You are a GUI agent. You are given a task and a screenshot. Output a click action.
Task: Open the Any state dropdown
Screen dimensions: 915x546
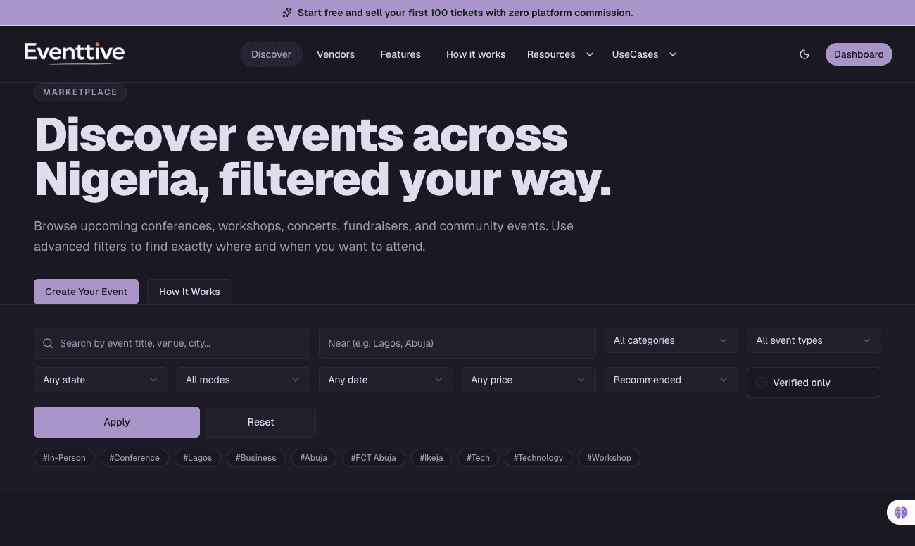click(101, 380)
